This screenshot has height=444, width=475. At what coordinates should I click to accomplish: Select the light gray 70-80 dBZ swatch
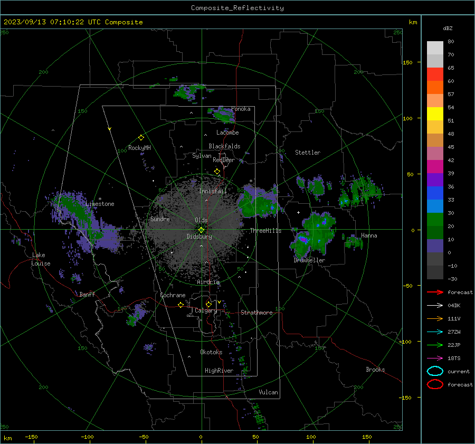[435, 48]
